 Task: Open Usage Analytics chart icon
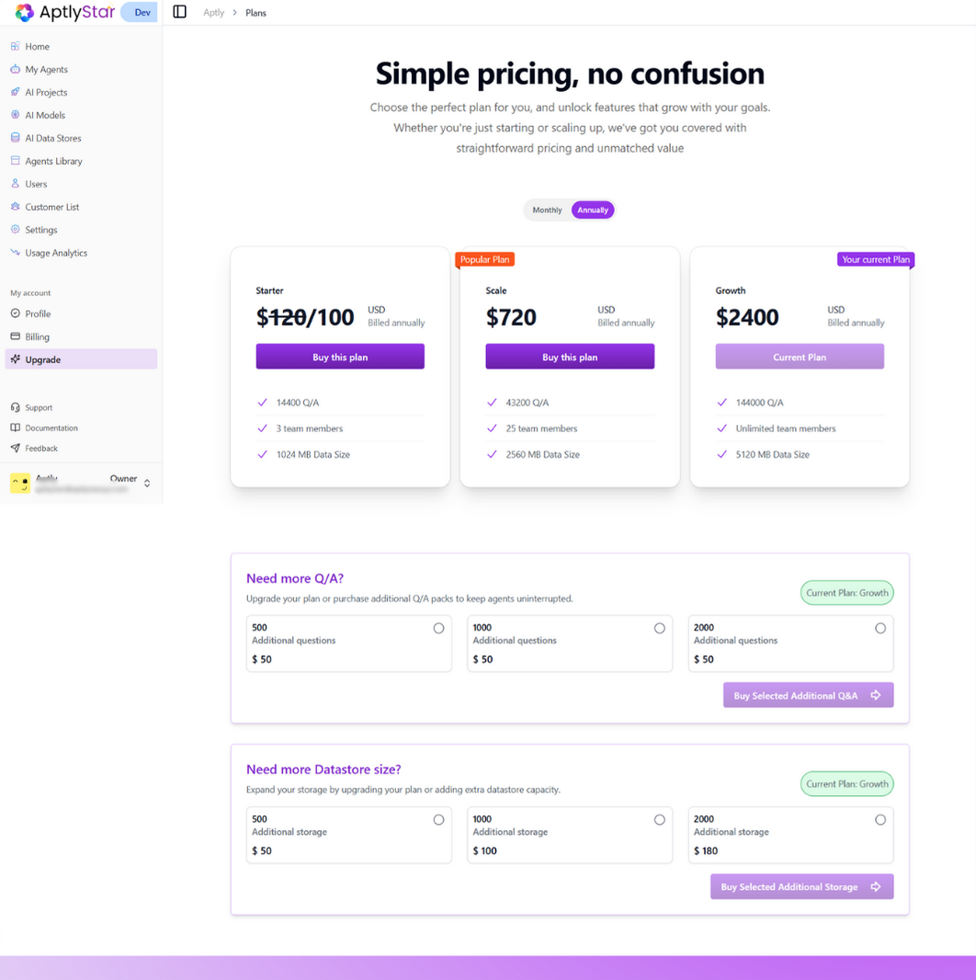tap(15, 253)
